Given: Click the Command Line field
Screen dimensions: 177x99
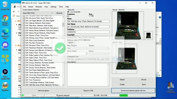Looking at the screenshot, I should point(88,59).
